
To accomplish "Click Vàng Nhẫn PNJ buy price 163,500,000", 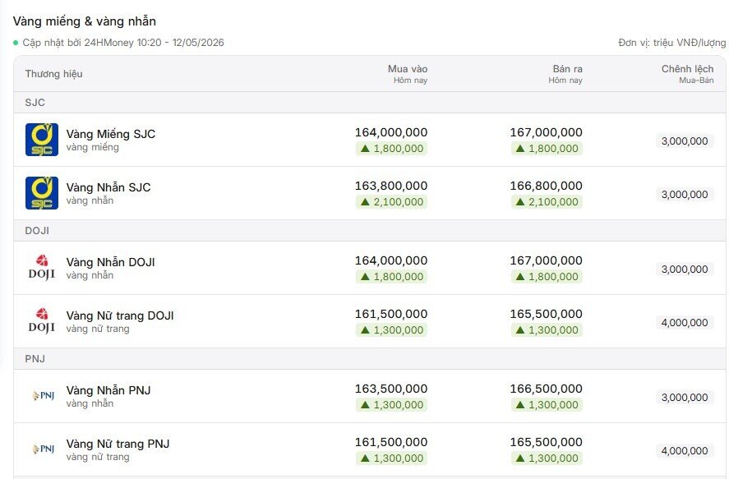I will (391, 389).
